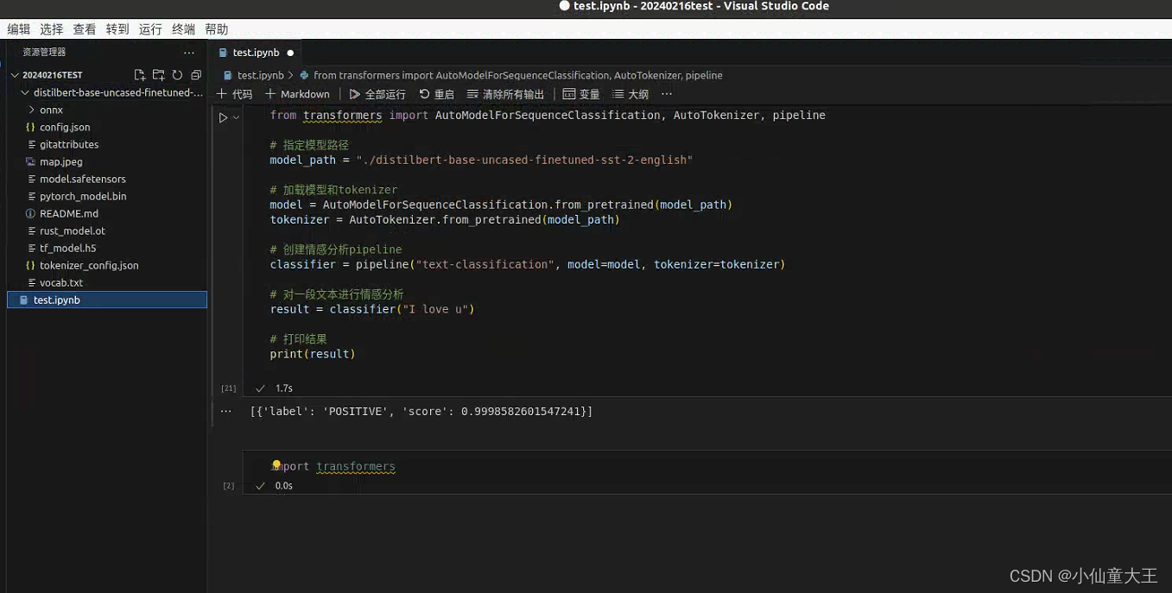1172x593 pixels.
Task: Open the 运行 menu
Action: point(149,28)
